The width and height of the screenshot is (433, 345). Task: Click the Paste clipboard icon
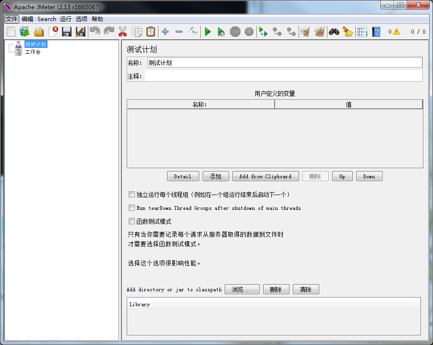point(151,32)
